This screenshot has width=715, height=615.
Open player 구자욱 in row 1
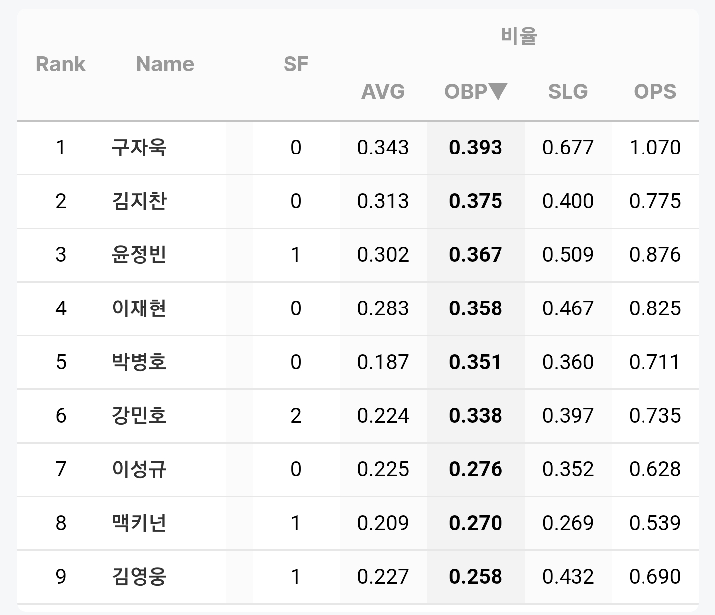point(139,147)
